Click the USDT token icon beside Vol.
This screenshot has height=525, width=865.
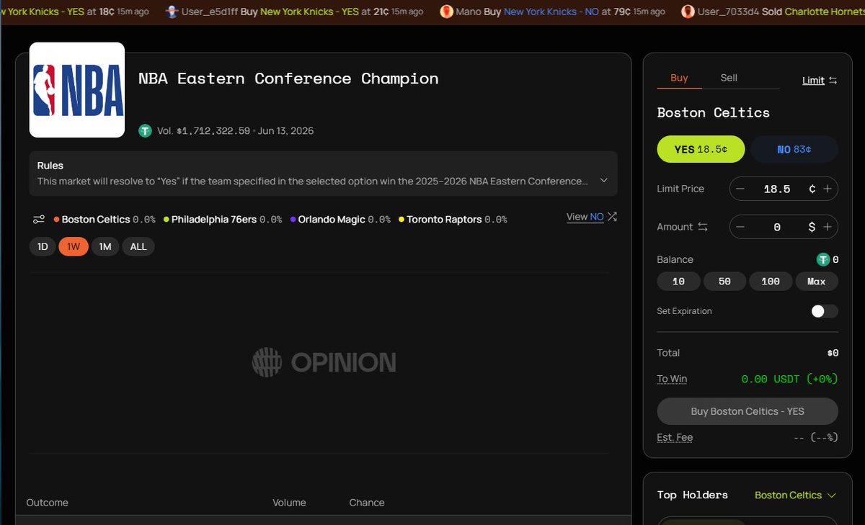tap(145, 131)
